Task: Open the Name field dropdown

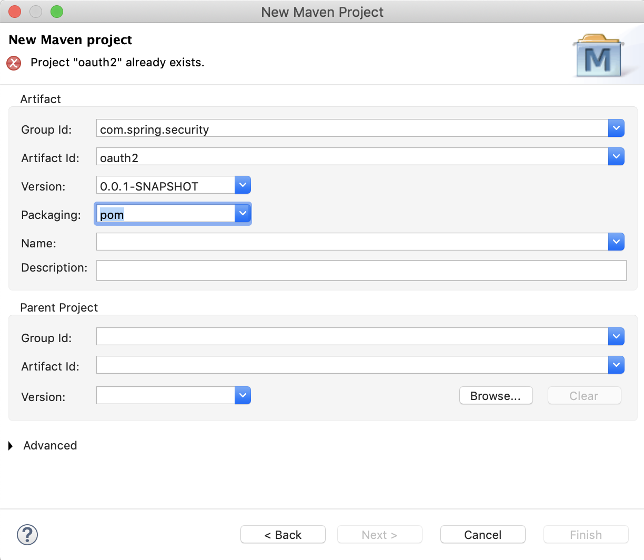Action: point(616,242)
